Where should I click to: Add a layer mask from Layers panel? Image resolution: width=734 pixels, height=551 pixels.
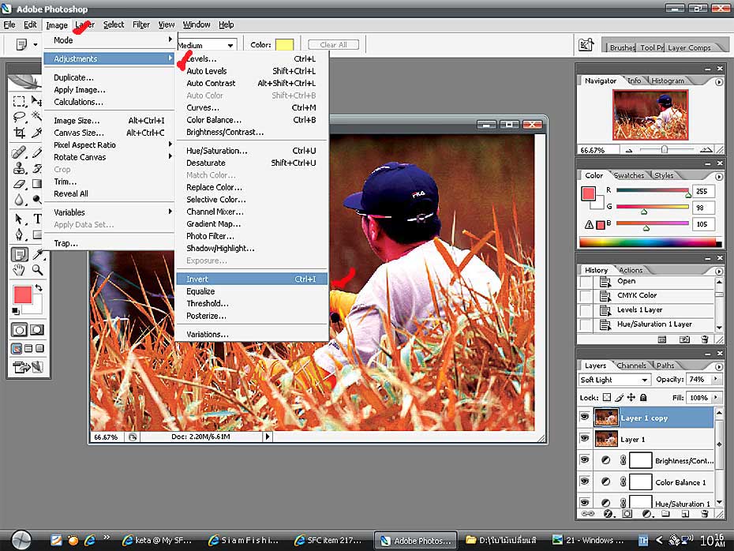[x=627, y=514]
